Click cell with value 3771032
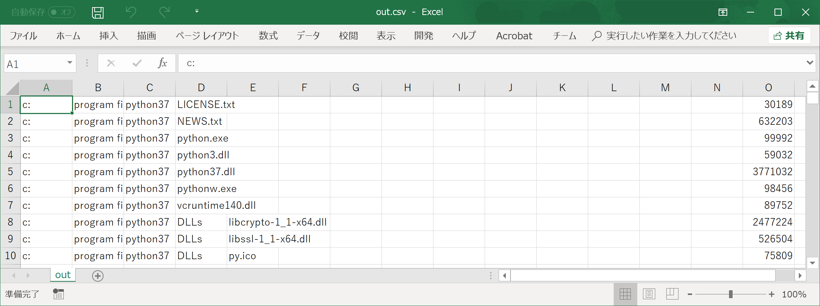The height and width of the screenshot is (306, 820). 768,172
